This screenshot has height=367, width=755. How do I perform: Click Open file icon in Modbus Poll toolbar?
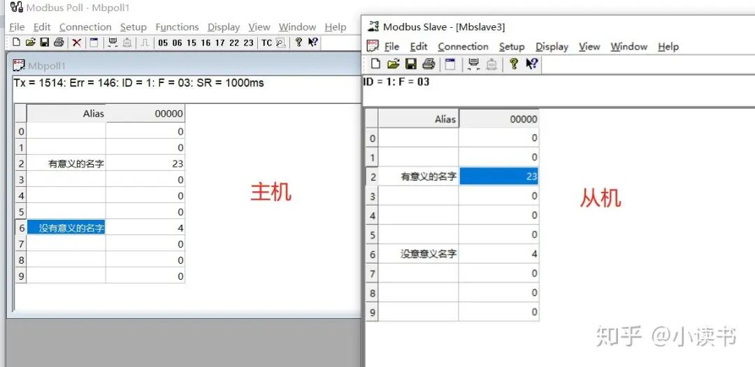coord(31,43)
